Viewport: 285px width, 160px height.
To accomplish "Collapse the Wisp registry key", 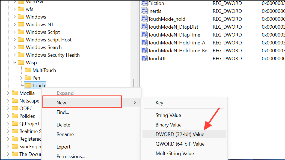I will coord(14,63).
